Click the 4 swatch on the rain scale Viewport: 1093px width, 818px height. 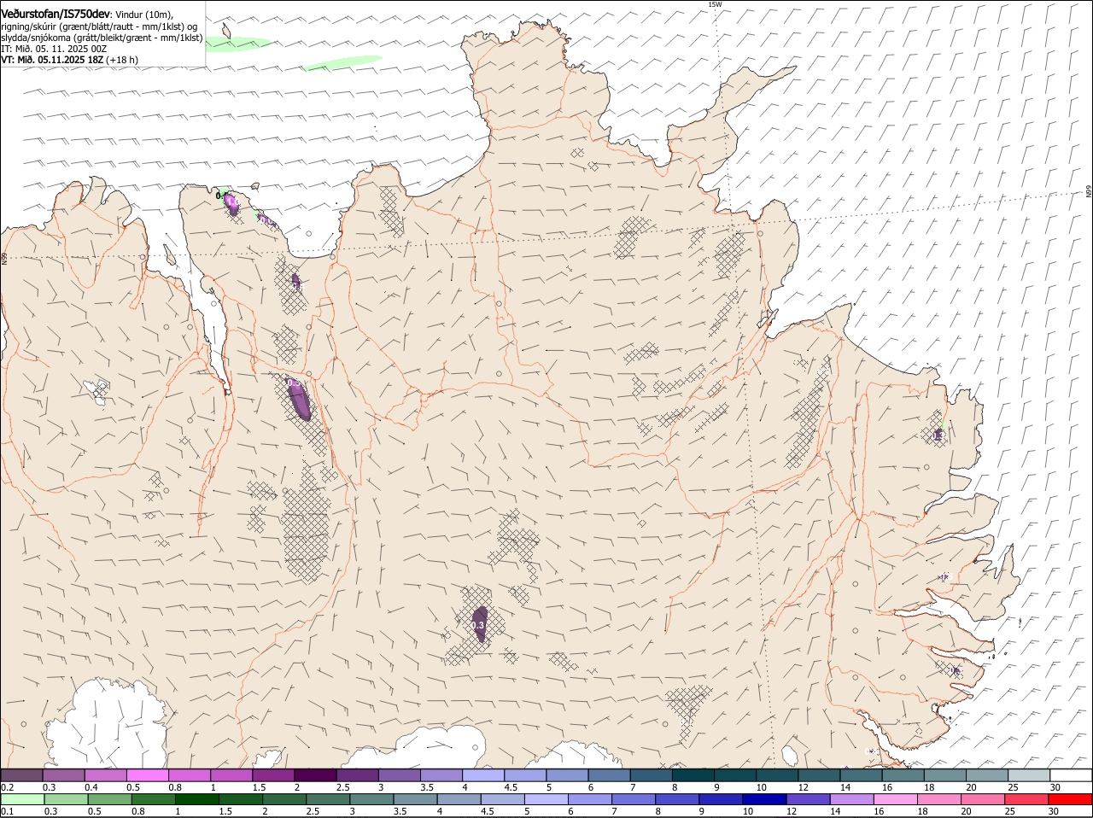(459, 799)
